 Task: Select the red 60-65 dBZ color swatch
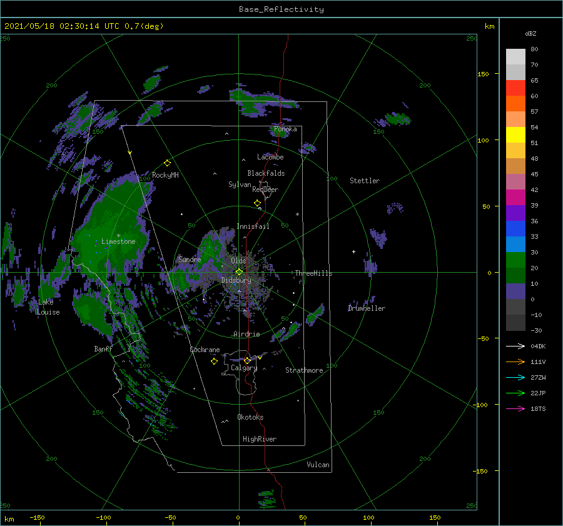click(515, 88)
